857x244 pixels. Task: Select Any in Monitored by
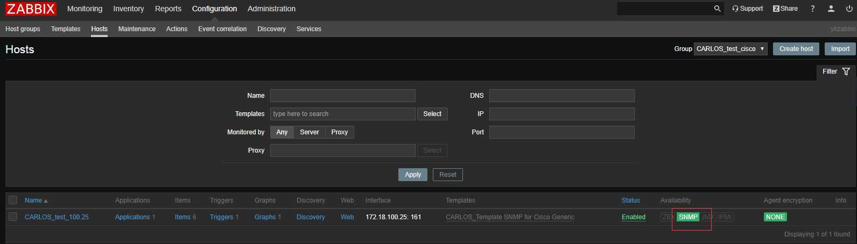point(282,132)
